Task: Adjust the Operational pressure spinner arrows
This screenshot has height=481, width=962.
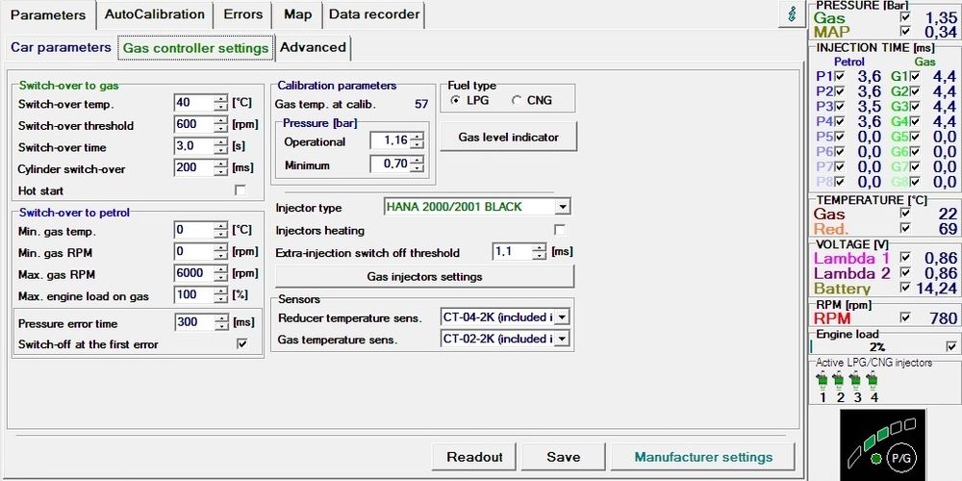Action: [417, 141]
